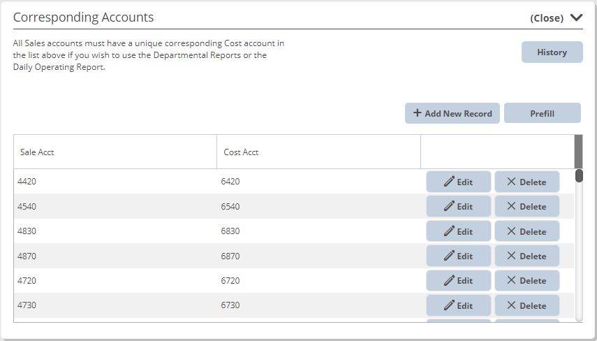Click the table's vertical scrollbar thumb
The height and width of the screenshot is (341, 597).
coord(579,175)
